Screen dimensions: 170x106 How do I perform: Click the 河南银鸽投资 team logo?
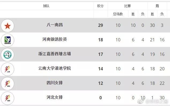8,40
